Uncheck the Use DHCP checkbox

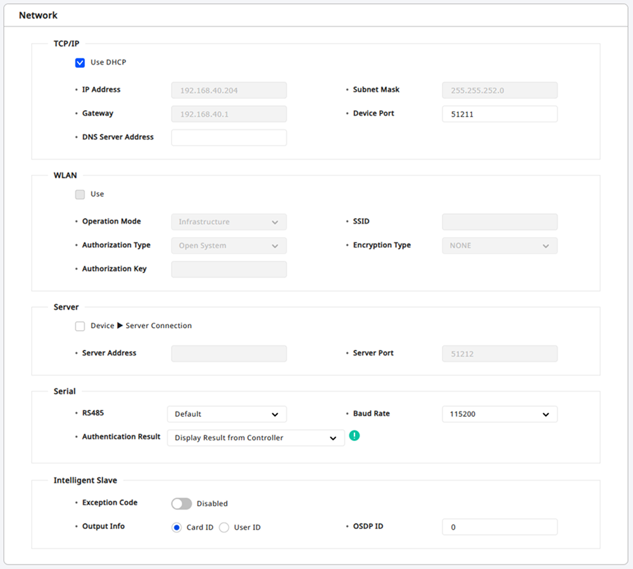click(x=80, y=63)
